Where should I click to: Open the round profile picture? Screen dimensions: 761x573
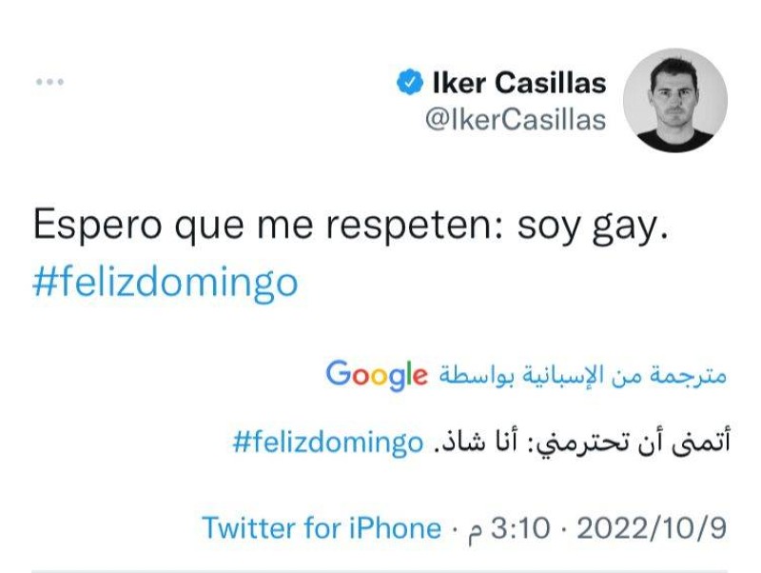674,100
